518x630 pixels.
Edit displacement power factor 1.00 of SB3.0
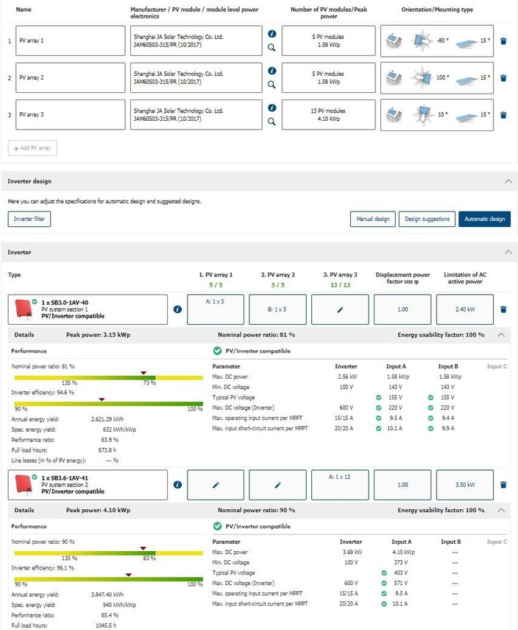pyautogui.click(x=402, y=309)
